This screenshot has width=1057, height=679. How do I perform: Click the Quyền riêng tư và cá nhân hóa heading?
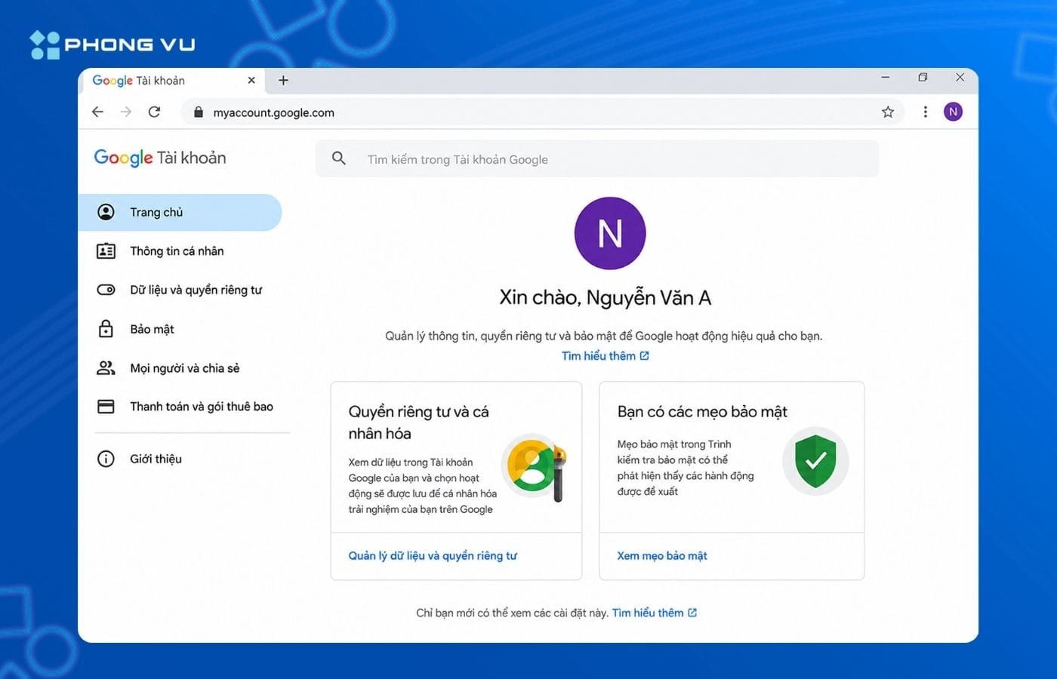[x=418, y=422]
